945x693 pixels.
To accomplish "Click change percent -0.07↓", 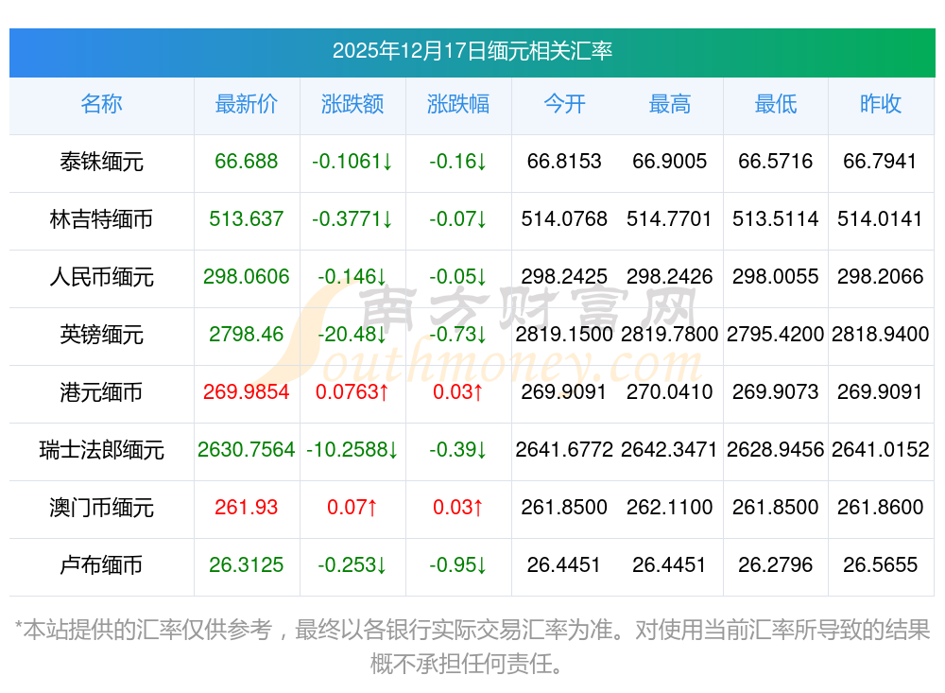I will (x=458, y=218).
